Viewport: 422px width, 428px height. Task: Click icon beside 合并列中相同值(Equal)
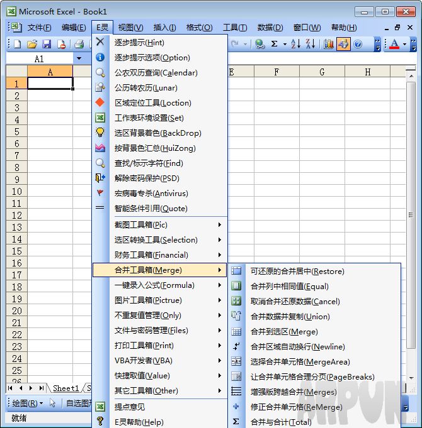(x=236, y=286)
